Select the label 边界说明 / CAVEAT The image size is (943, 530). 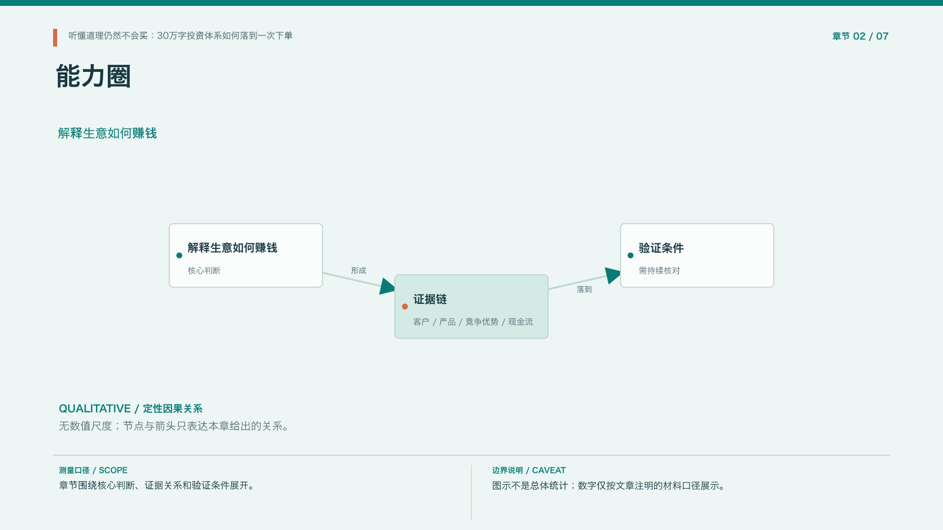click(x=529, y=471)
